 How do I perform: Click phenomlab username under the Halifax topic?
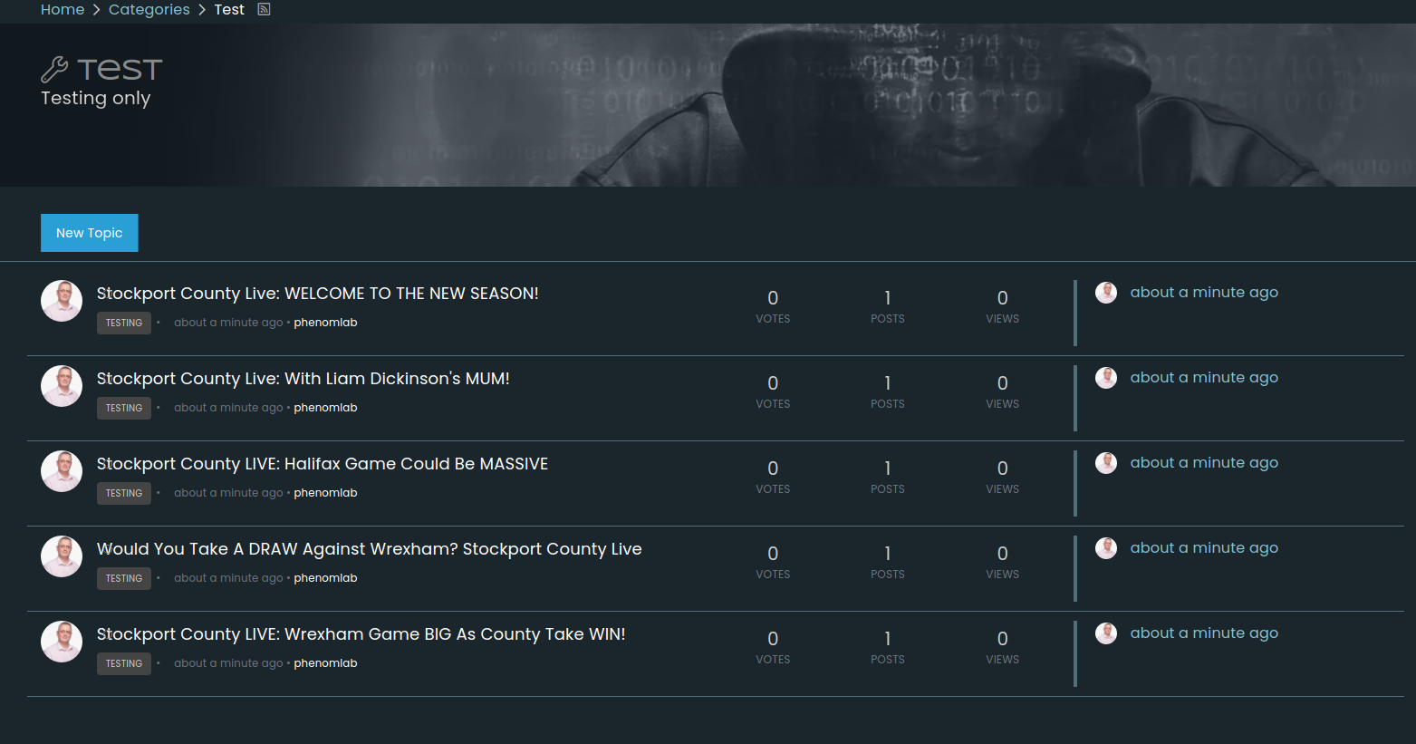[325, 493]
